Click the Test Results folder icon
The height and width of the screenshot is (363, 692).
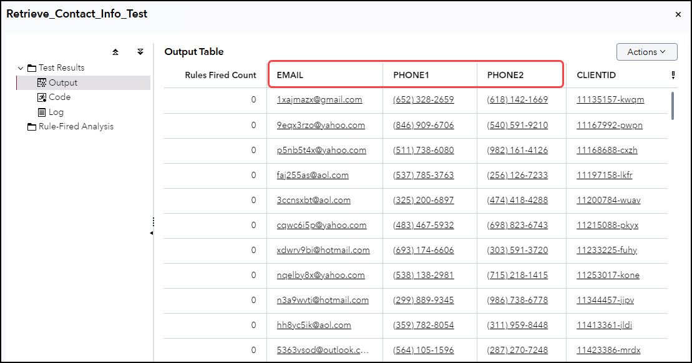(31, 67)
